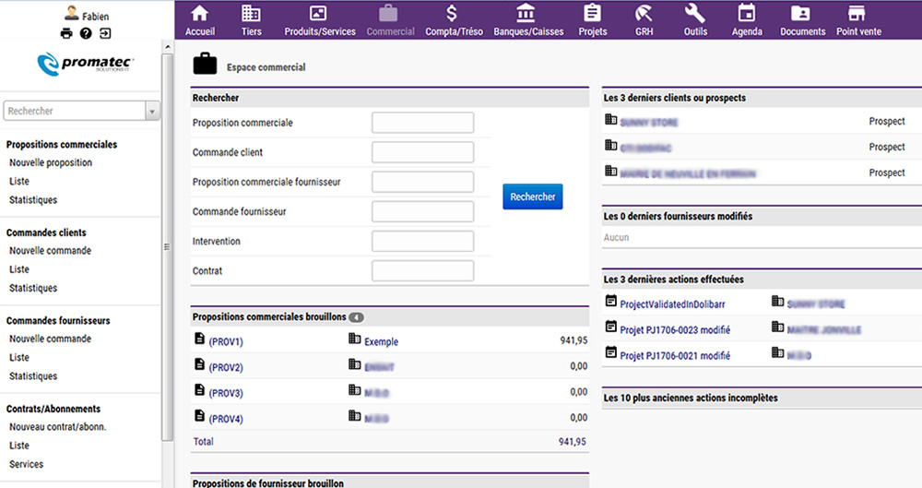Click the event icon beside ProjectValidatedInDolibarr
The width and height of the screenshot is (922, 488).
(611, 301)
